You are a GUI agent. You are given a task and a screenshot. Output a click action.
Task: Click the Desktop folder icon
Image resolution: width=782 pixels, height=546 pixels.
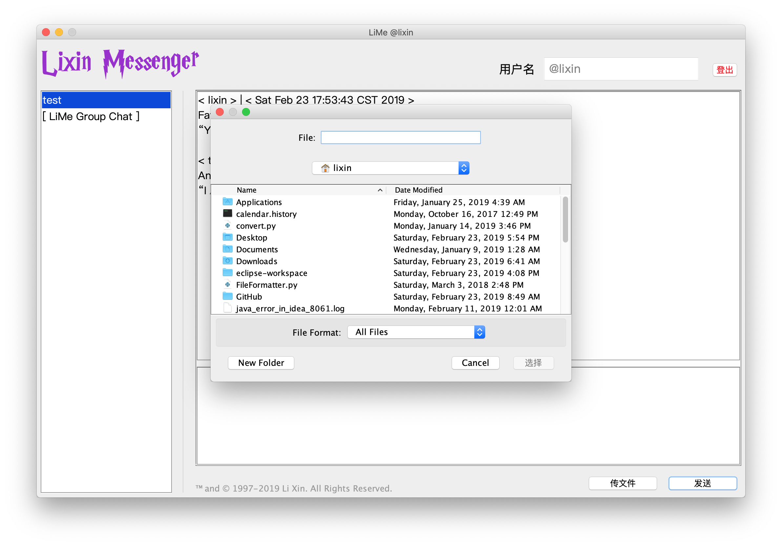click(x=228, y=238)
